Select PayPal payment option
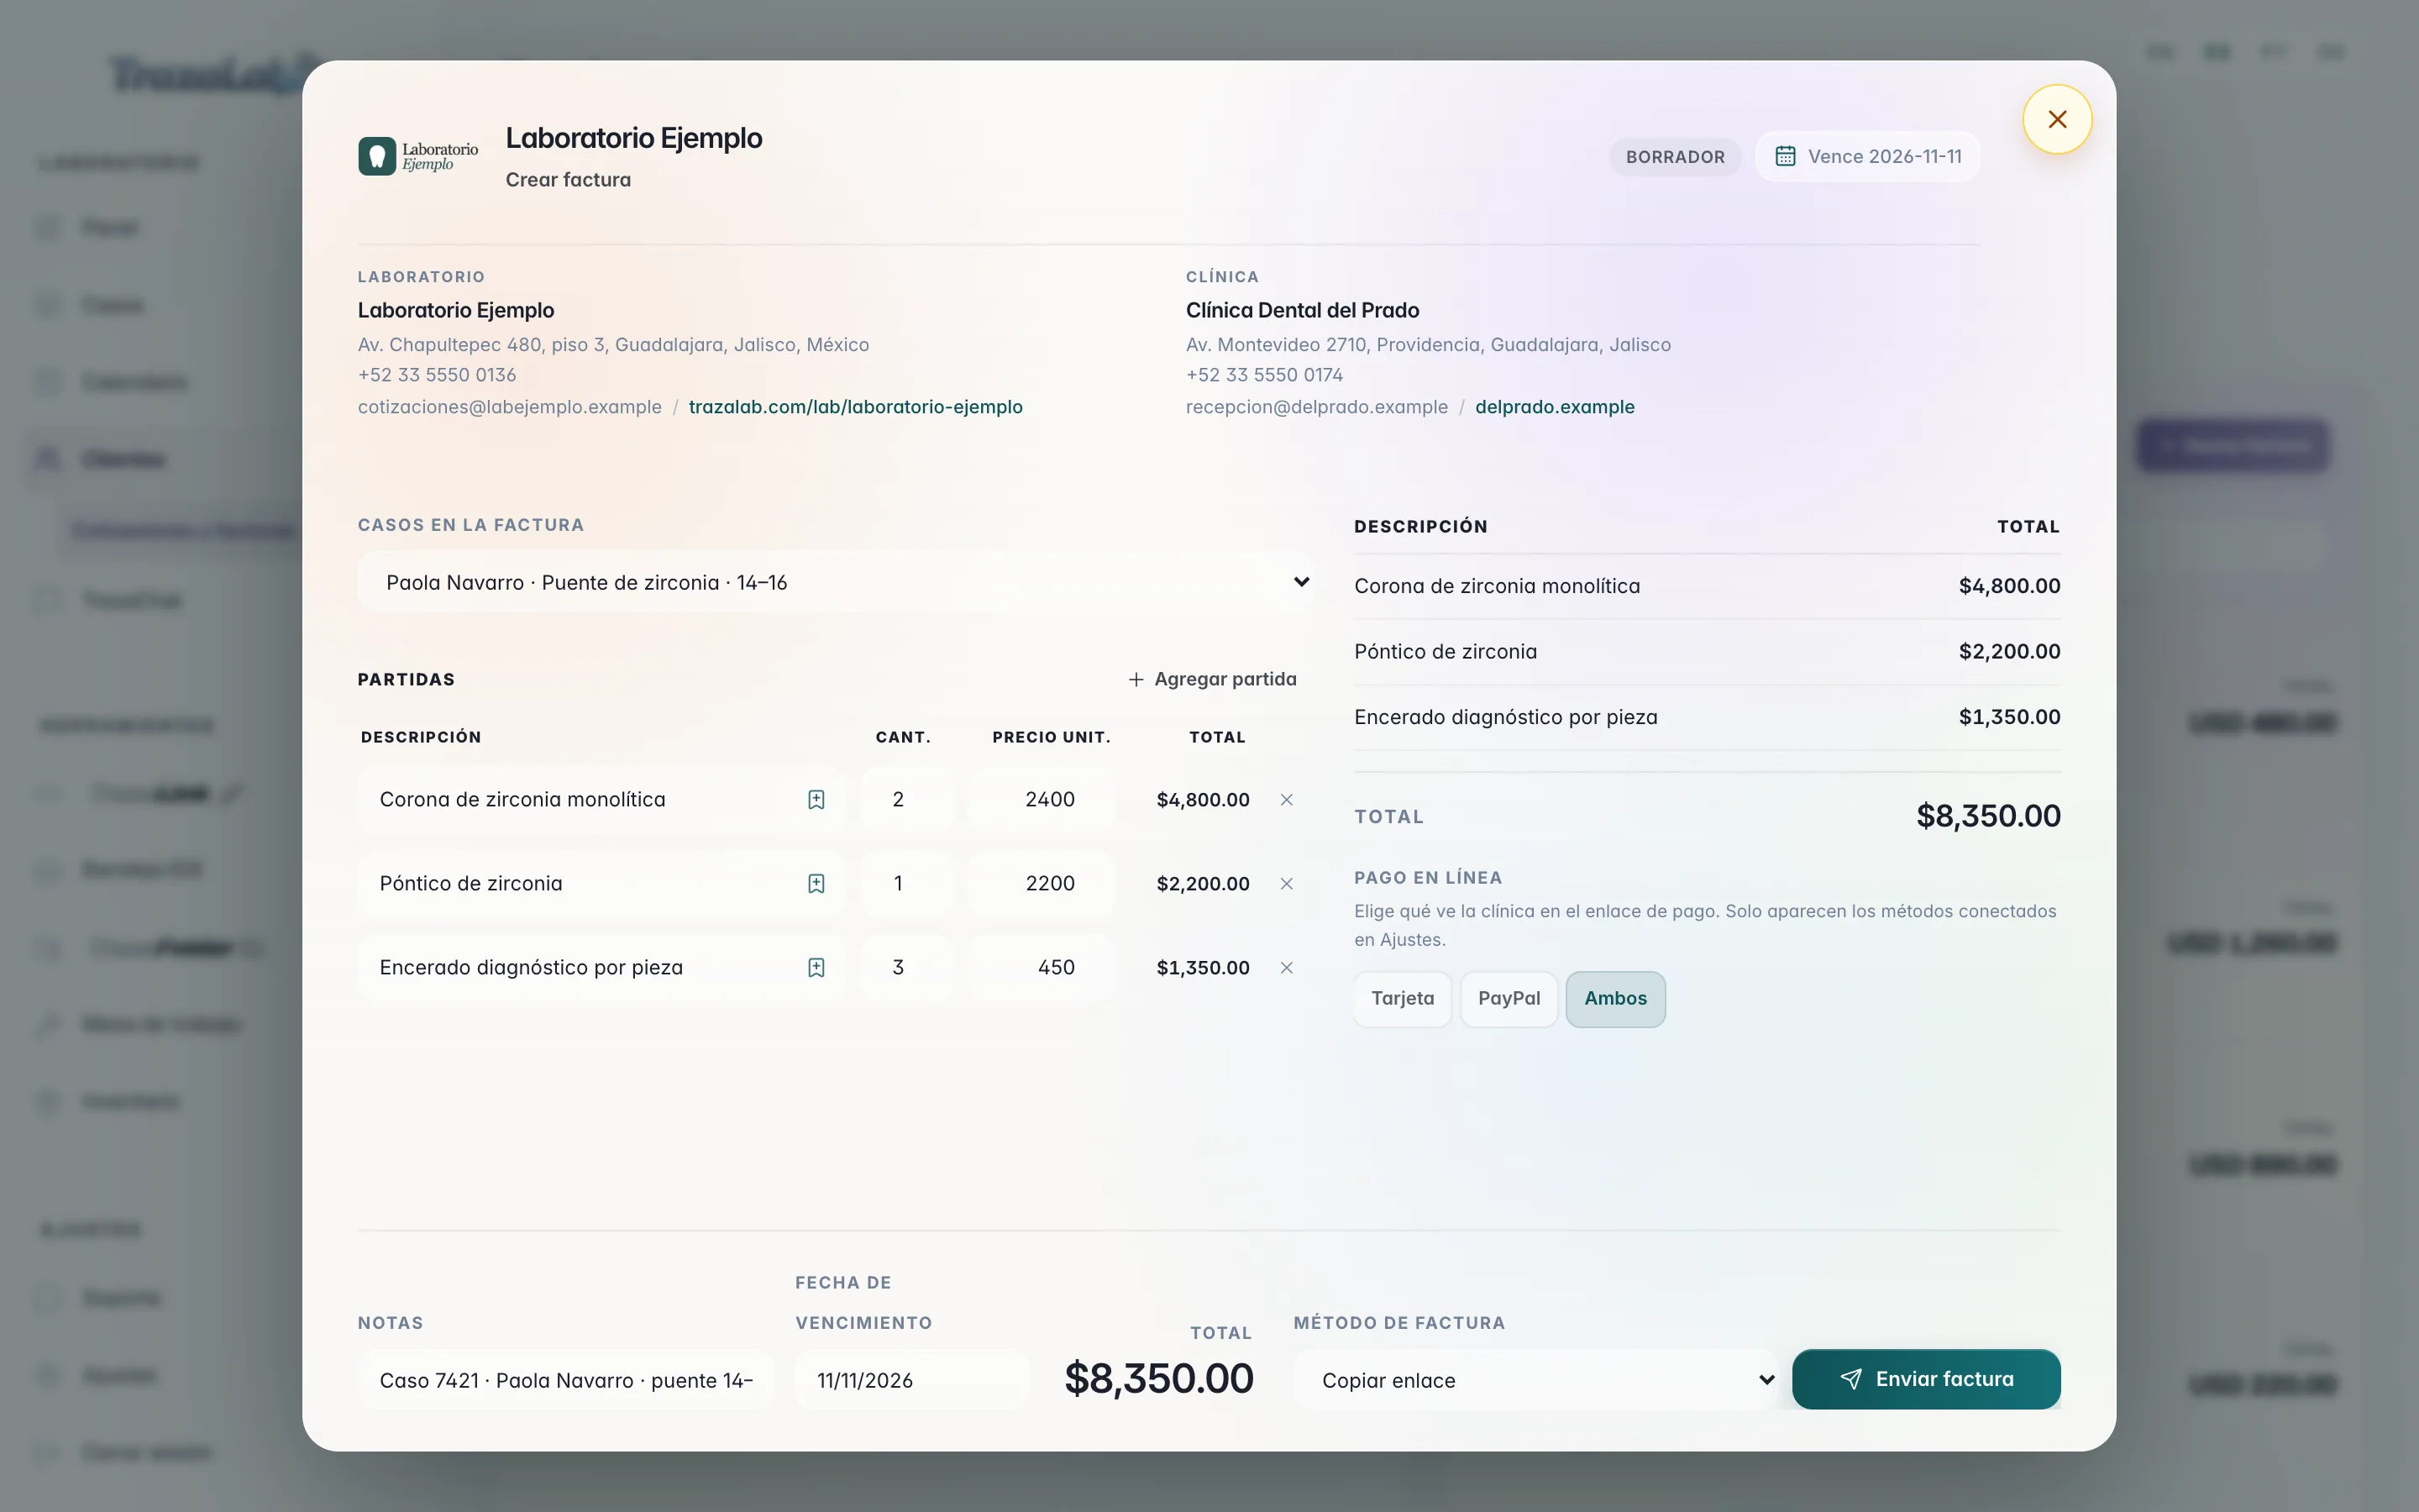The width and height of the screenshot is (2419, 1512). (1509, 998)
